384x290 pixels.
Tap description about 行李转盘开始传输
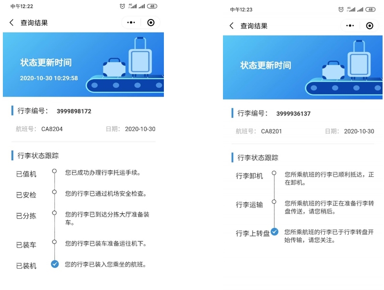(x=329, y=236)
